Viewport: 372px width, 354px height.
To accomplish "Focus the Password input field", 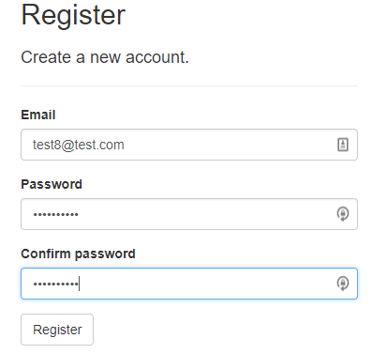I will tap(189, 214).
